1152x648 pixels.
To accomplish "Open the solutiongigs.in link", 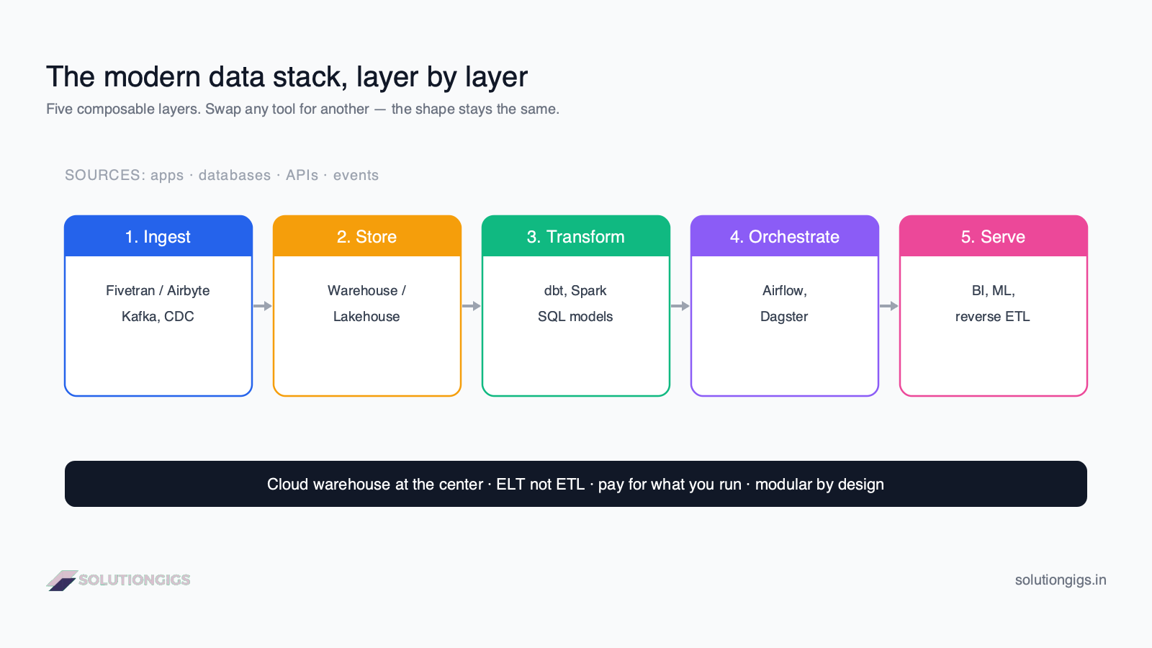I will [x=1061, y=580].
